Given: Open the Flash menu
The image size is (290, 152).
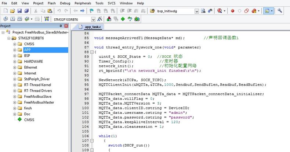Looking at the screenshot, I should click(x=52, y=3).
